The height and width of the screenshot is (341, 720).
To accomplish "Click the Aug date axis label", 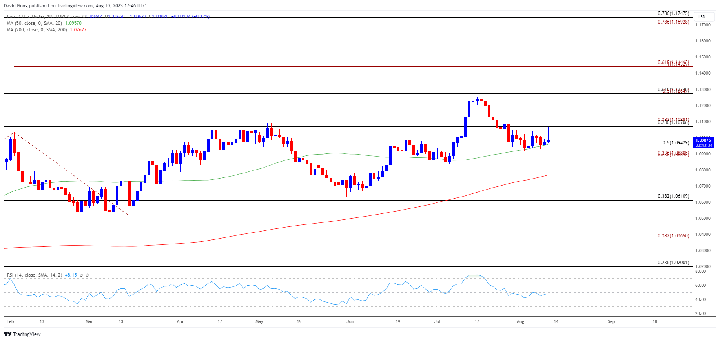I will coord(520,321).
